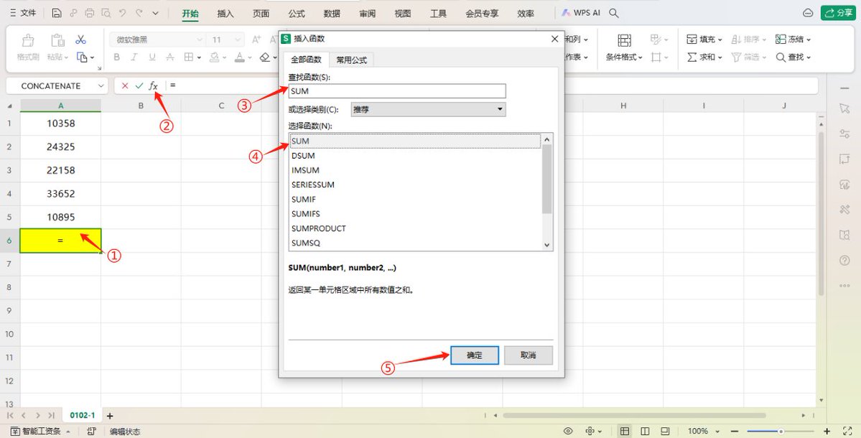861x438 pixels.
Task: Confirm formula entry with the green check
Action: pos(139,85)
